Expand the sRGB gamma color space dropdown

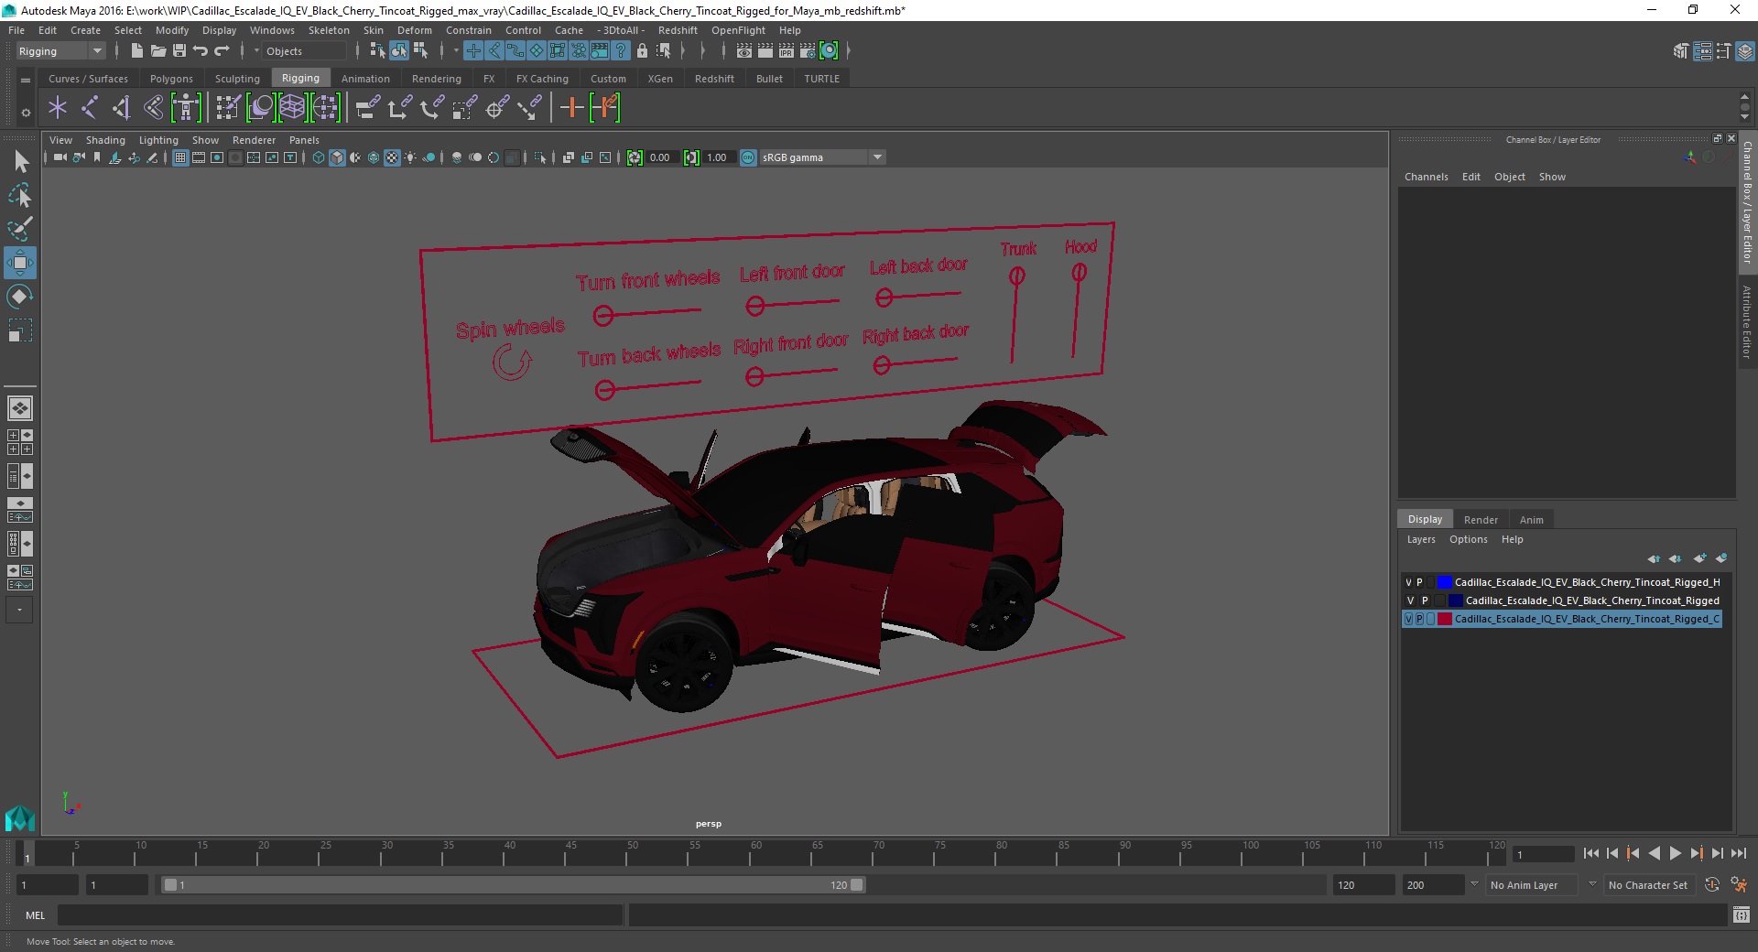point(877,157)
